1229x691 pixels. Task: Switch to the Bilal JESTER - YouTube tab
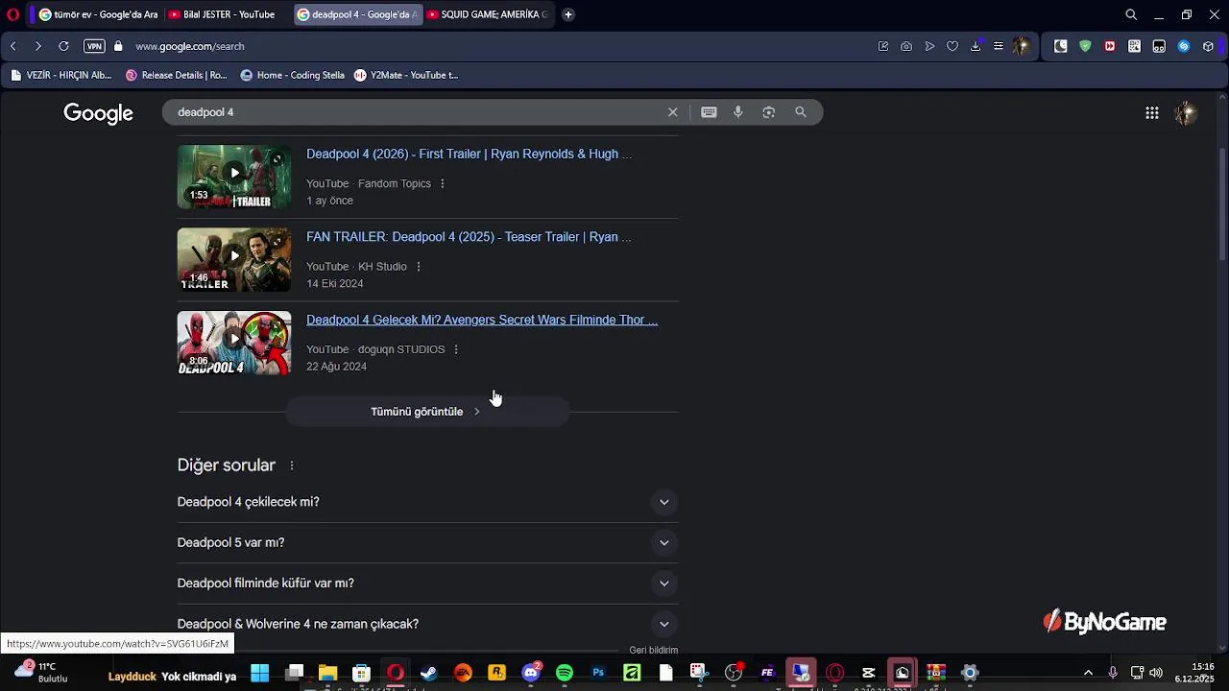tap(226, 14)
